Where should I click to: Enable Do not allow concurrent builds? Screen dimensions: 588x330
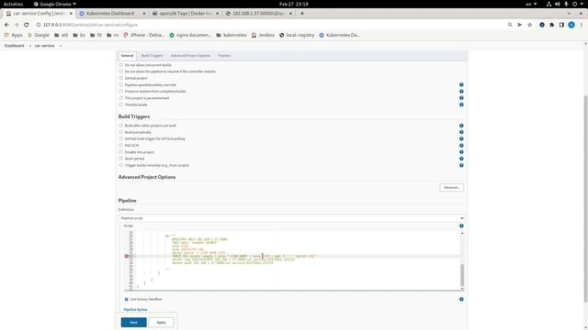coord(121,65)
